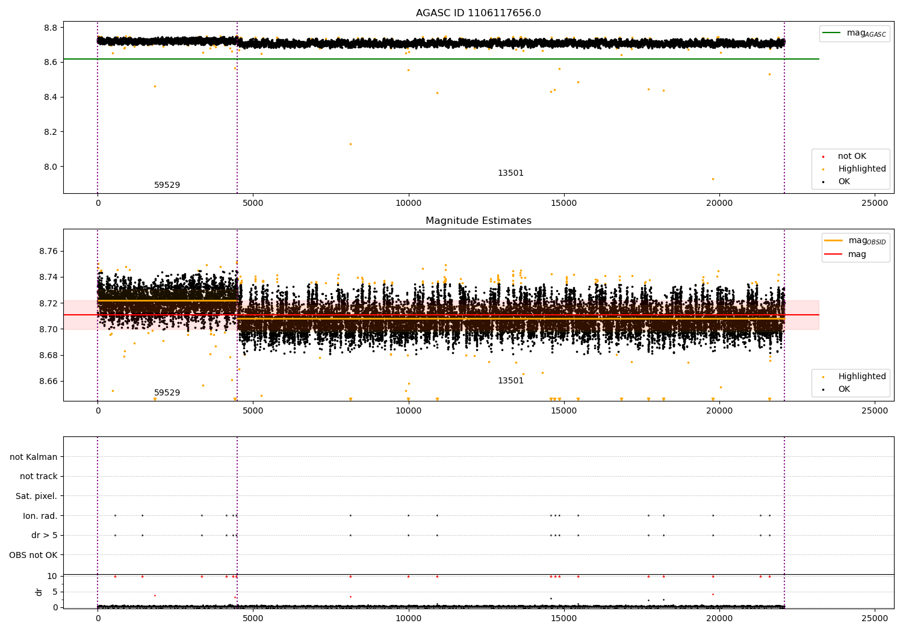
Task: Click the lowest orange outlier near 7.93 in the top plot
Action: point(713,179)
